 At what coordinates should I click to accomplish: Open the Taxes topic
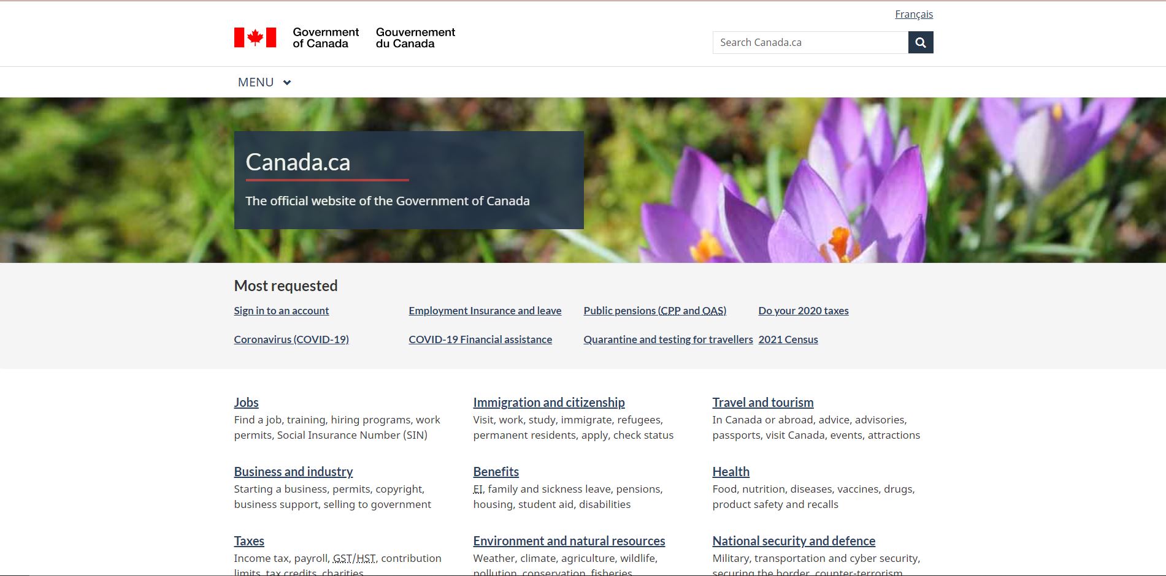[249, 541]
